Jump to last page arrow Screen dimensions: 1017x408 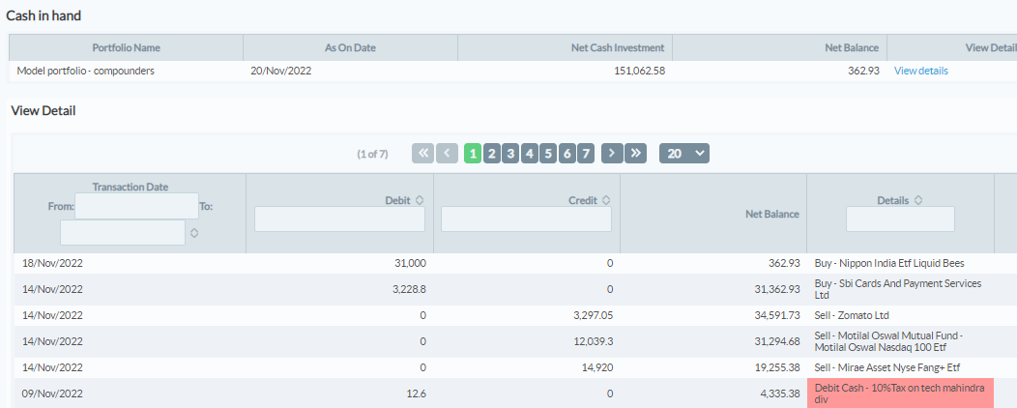(636, 154)
